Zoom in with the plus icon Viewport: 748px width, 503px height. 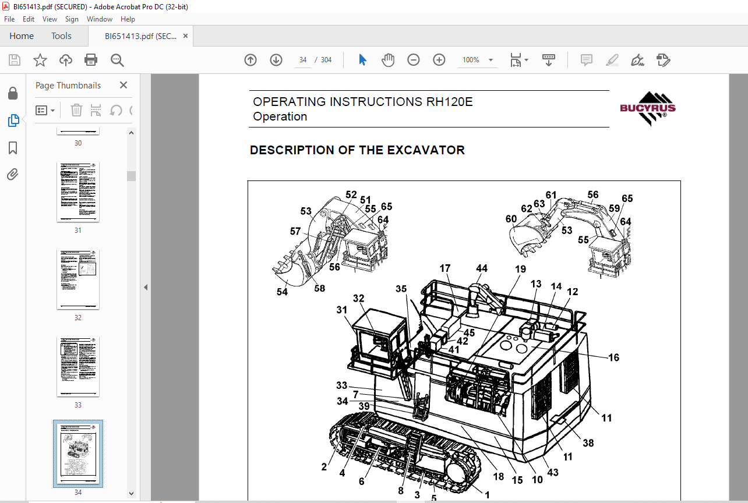tap(439, 60)
